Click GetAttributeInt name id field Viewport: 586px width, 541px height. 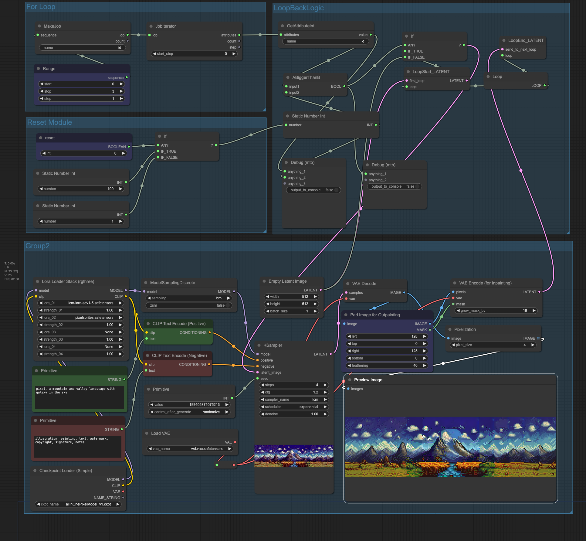pos(326,41)
